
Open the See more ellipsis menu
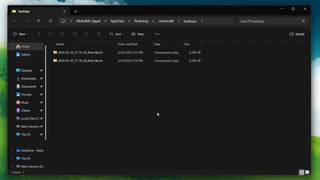[157, 34]
